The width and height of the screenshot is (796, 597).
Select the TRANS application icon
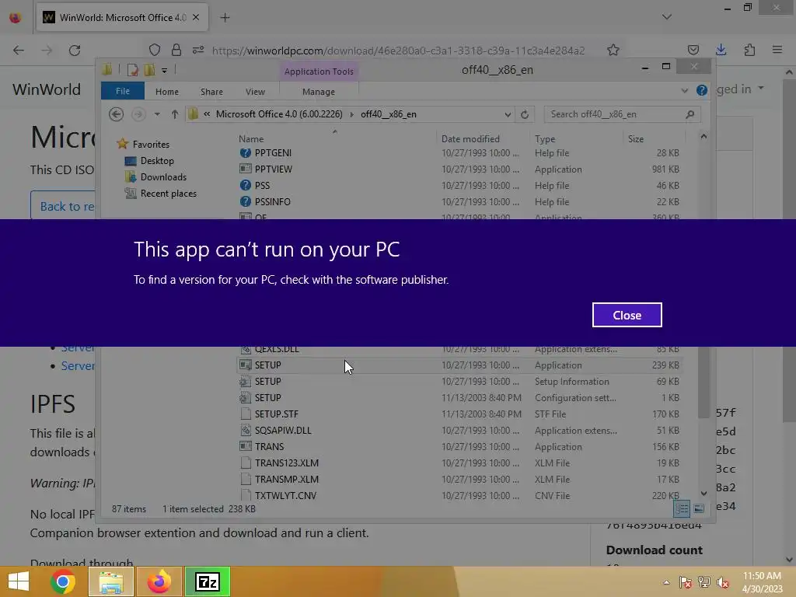[x=245, y=446]
